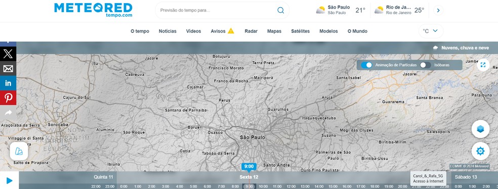This screenshot has height=189, width=498.
Task: Select the 9:00 timeline marker
Action: pyautogui.click(x=249, y=166)
